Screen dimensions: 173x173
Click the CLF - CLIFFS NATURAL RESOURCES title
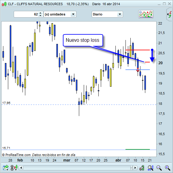click(35, 4)
